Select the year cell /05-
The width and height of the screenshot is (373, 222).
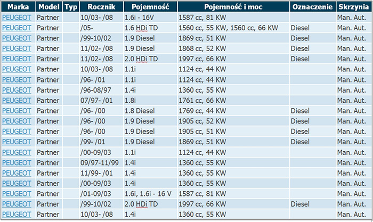click(x=102, y=28)
